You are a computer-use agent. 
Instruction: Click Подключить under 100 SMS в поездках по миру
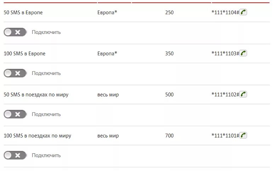(x=46, y=155)
